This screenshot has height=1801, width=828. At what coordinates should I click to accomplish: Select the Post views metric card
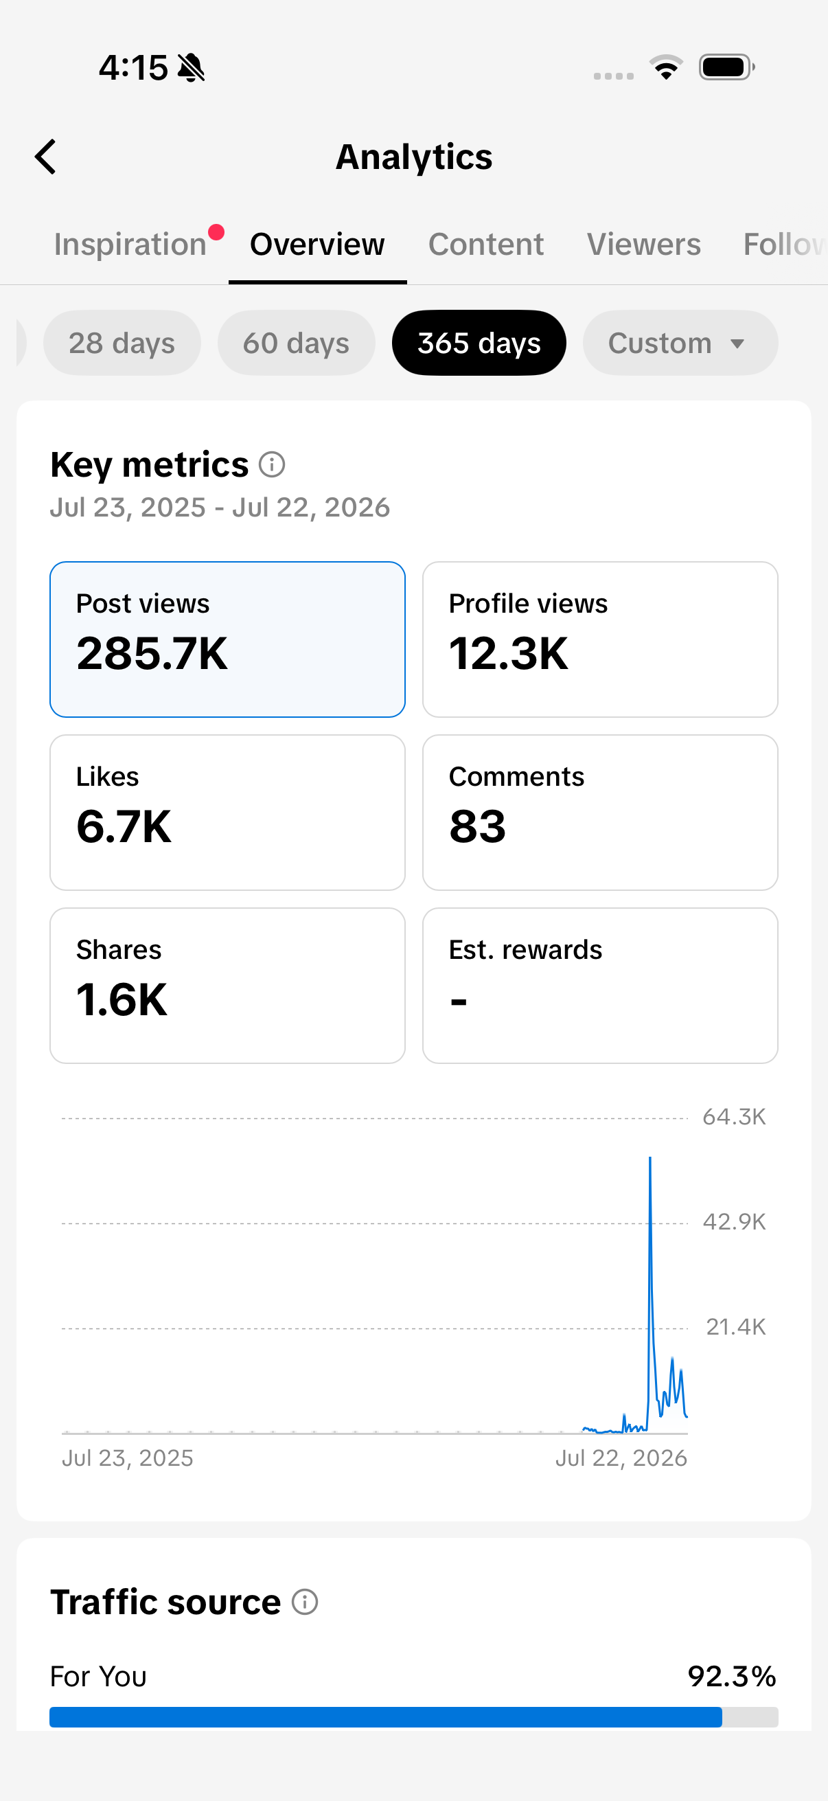228,639
